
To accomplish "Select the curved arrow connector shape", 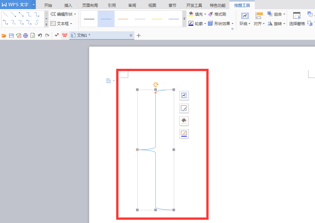I will [x=21, y=22].
